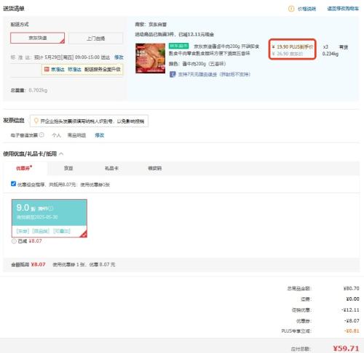Click the 7天无理由退货 badge icon

tap(173, 74)
